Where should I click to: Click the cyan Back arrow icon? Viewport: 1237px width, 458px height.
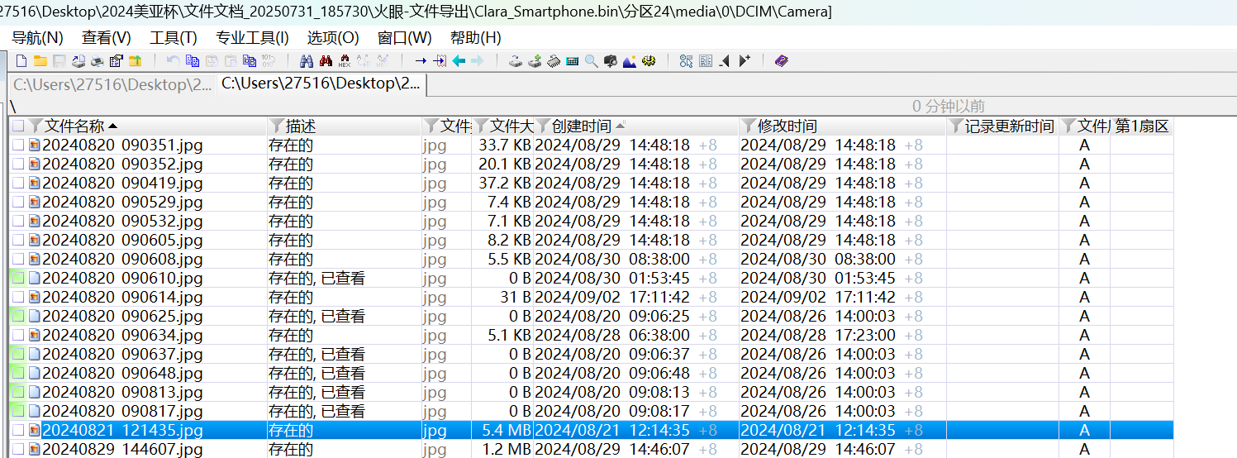click(459, 61)
